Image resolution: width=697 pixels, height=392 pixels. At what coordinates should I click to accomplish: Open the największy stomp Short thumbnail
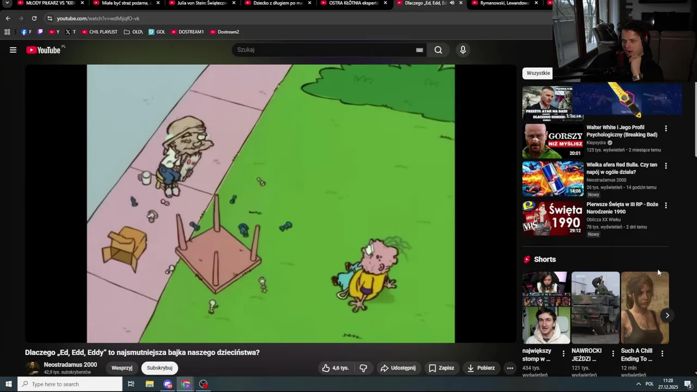(x=546, y=308)
